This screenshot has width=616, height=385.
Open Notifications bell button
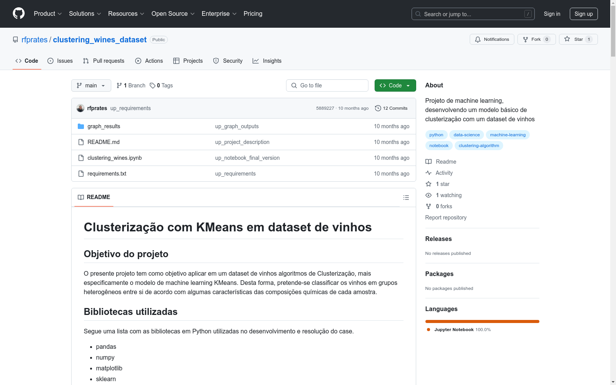coord(492,39)
